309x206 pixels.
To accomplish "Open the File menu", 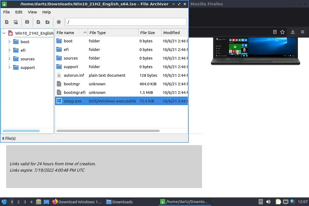I will coord(6,12).
